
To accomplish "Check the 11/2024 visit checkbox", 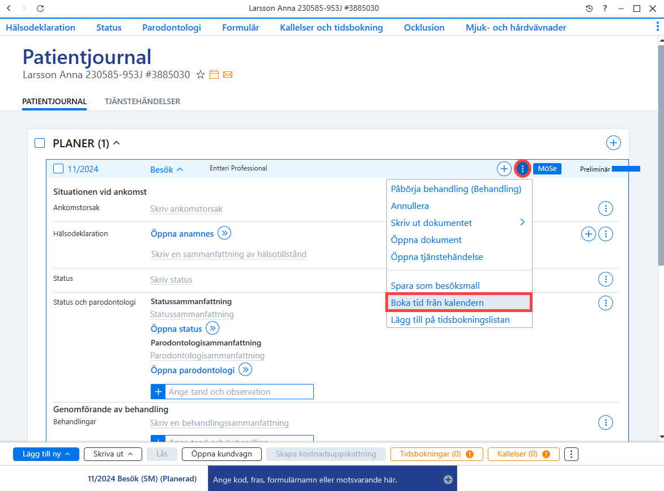I will click(x=58, y=169).
